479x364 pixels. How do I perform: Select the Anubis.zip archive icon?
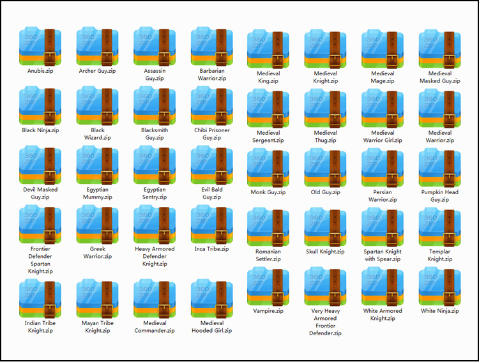(x=40, y=46)
